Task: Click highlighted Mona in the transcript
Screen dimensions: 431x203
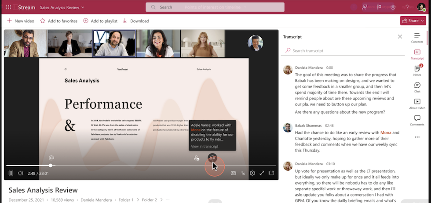Action: point(386,132)
